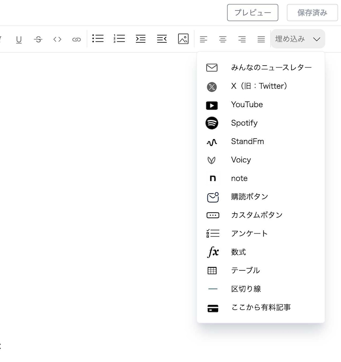Click the StandFm waveform icon
Screen dimensions: 341x362
coord(212,142)
